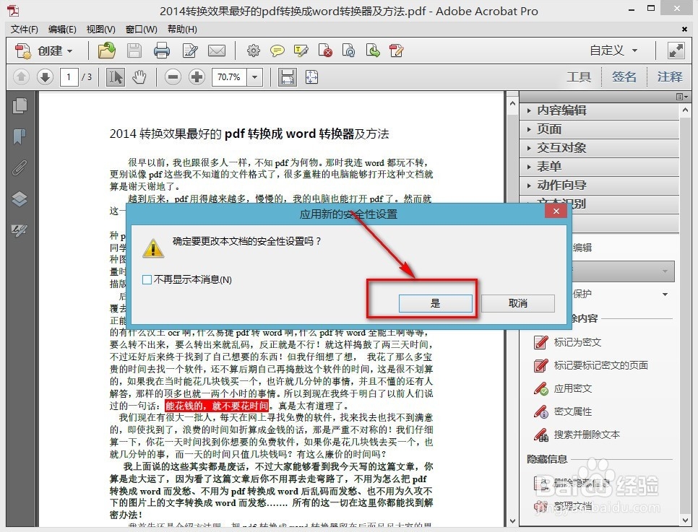Click the 是 button in dialog
This screenshot has height=532, width=698.
pos(436,303)
